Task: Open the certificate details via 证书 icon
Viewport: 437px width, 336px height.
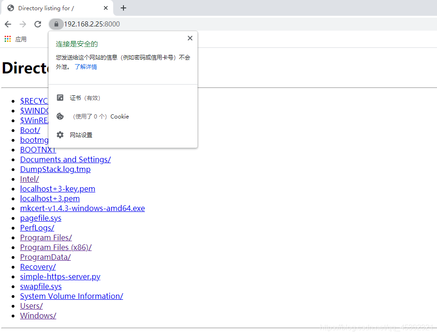Action: click(60, 98)
